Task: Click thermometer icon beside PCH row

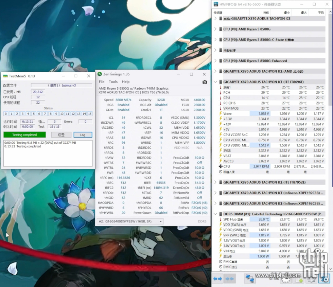Action: pyautogui.click(x=221, y=92)
